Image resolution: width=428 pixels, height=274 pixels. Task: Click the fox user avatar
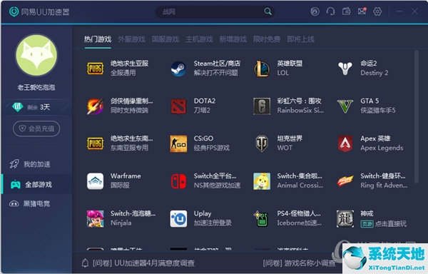pos(36,55)
